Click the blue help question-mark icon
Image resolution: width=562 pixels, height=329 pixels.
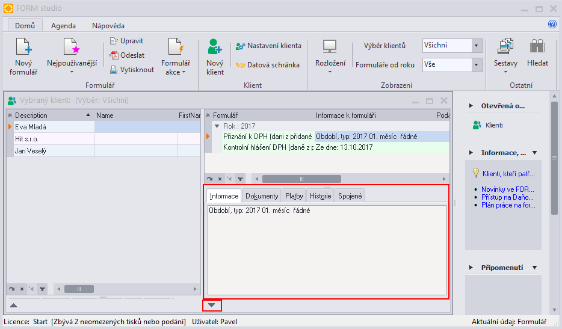coord(552,24)
